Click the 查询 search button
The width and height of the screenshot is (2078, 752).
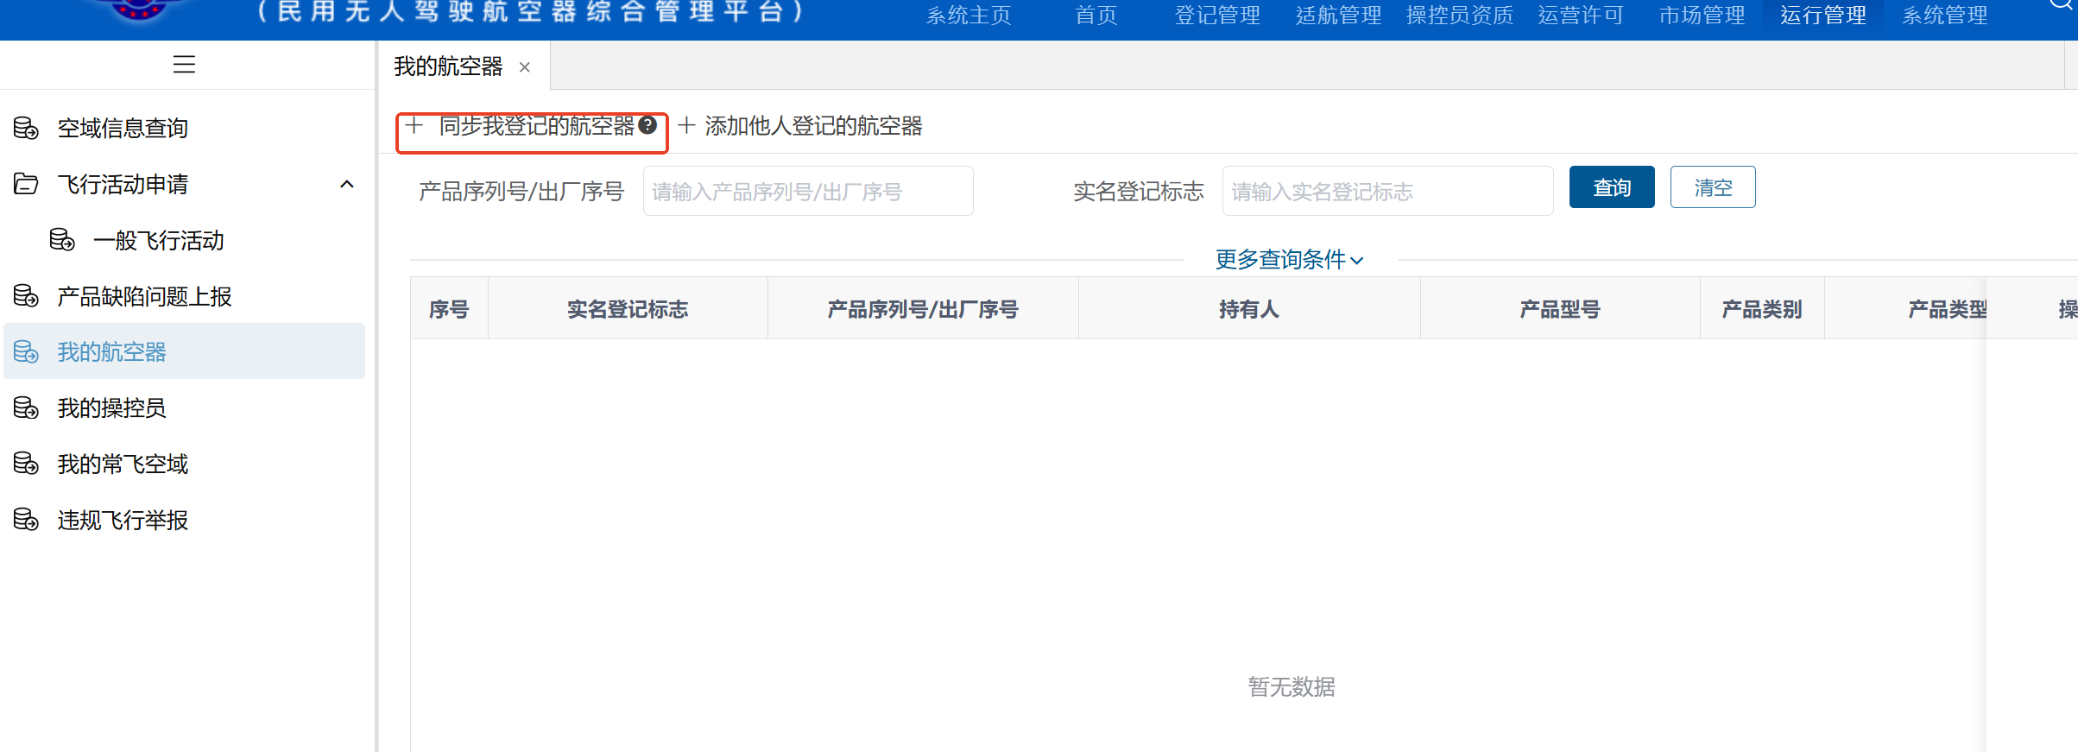pos(1612,187)
